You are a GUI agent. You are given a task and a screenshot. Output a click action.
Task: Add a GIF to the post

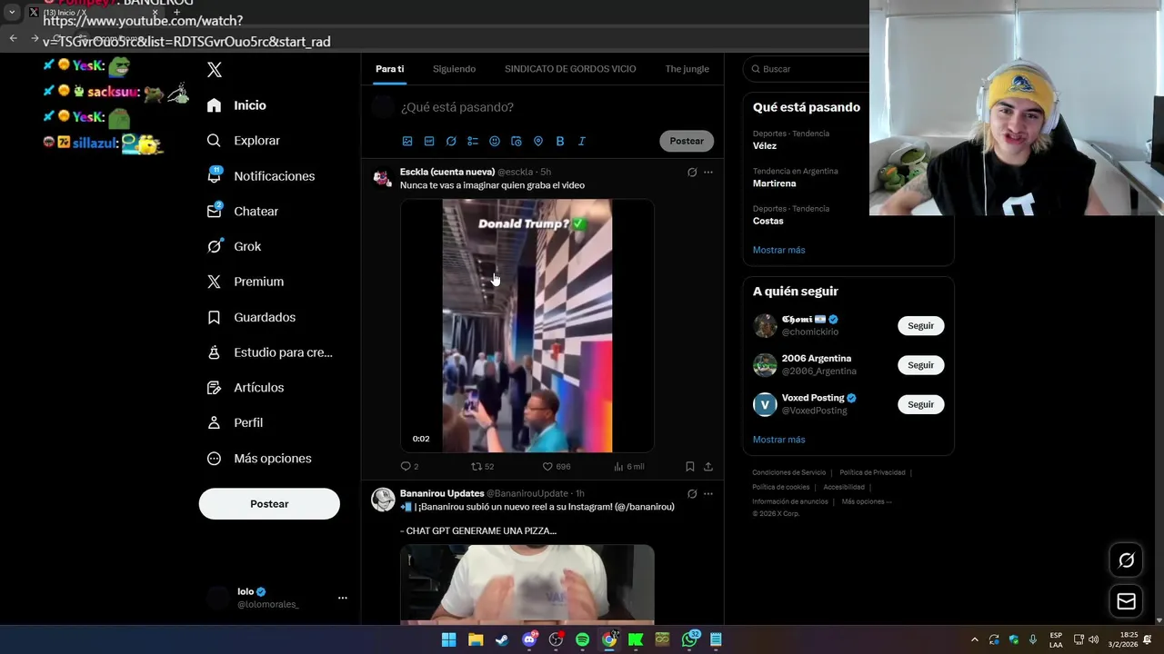coord(429,141)
